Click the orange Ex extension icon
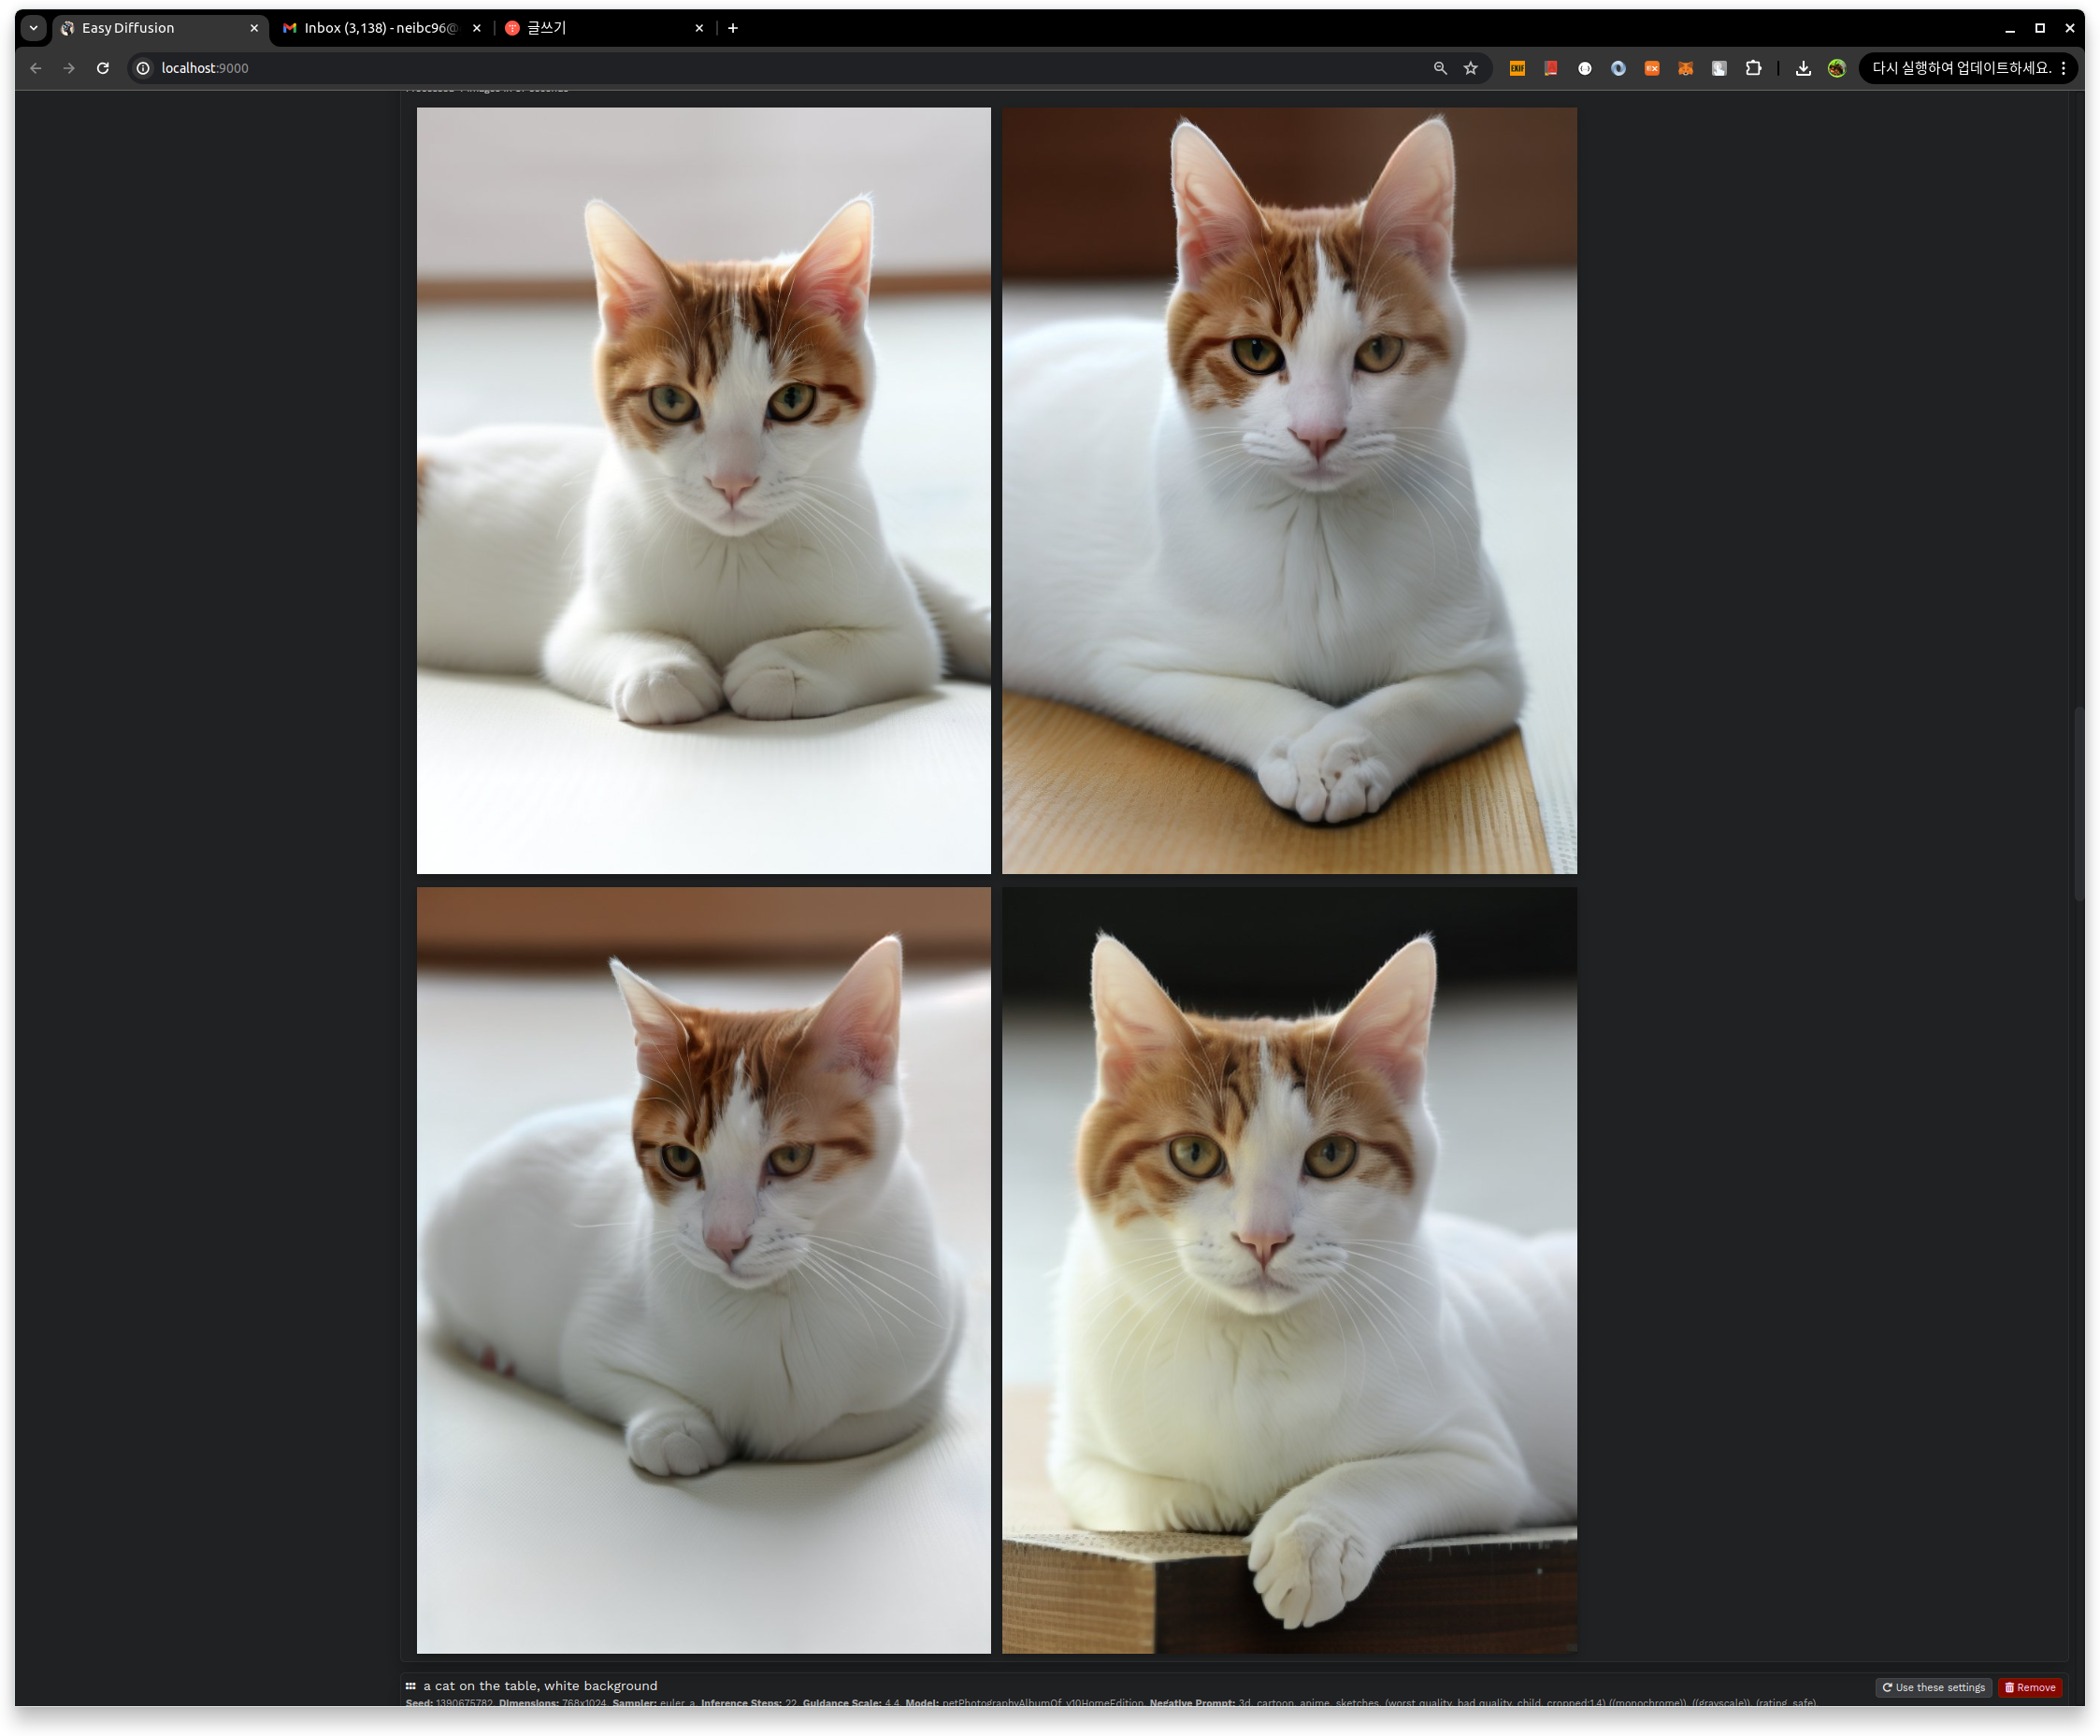Viewport: 2100px width, 1736px height. point(1652,68)
